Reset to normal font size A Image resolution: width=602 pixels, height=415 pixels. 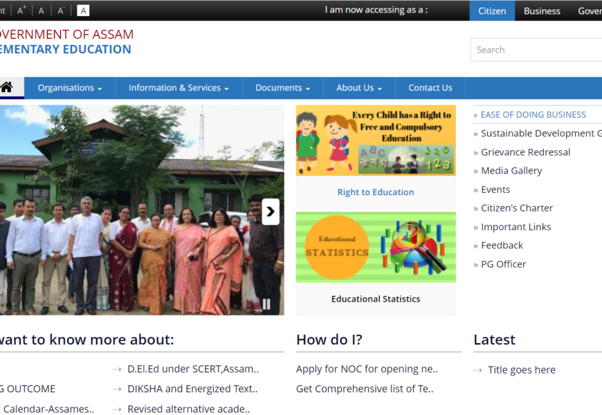pos(42,10)
